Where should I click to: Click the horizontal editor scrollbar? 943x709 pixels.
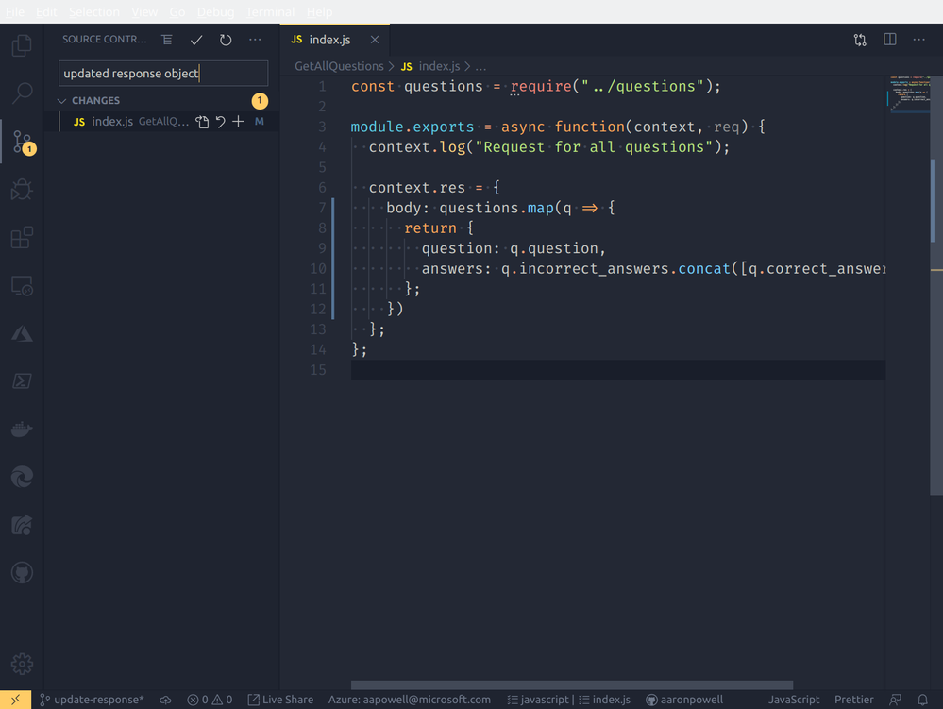pos(571,685)
